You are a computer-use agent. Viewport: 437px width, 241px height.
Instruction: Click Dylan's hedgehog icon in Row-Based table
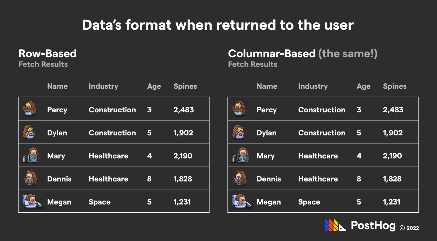click(x=29, y=132)
